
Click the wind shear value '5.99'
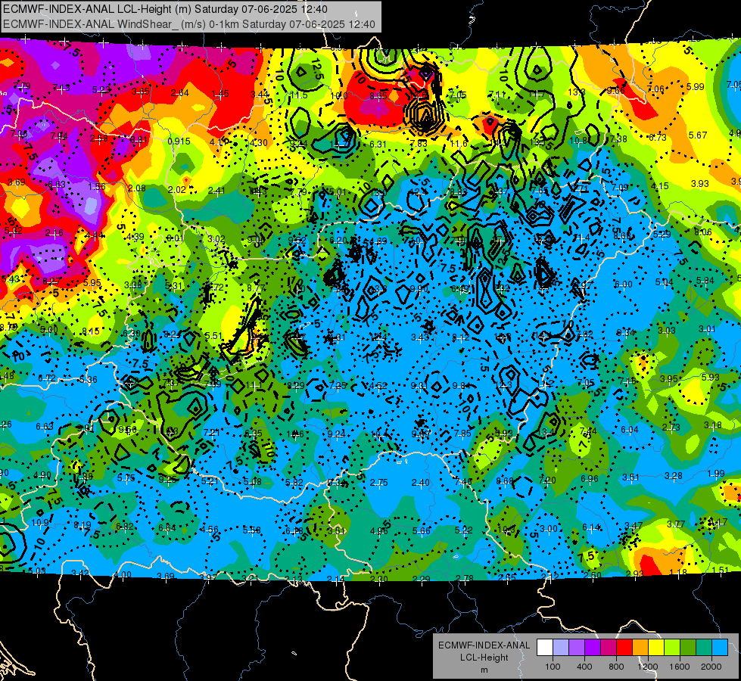coord(695,87)
